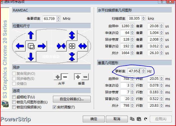
Task: Click 应用(A) button
Action: coord(161,119)
